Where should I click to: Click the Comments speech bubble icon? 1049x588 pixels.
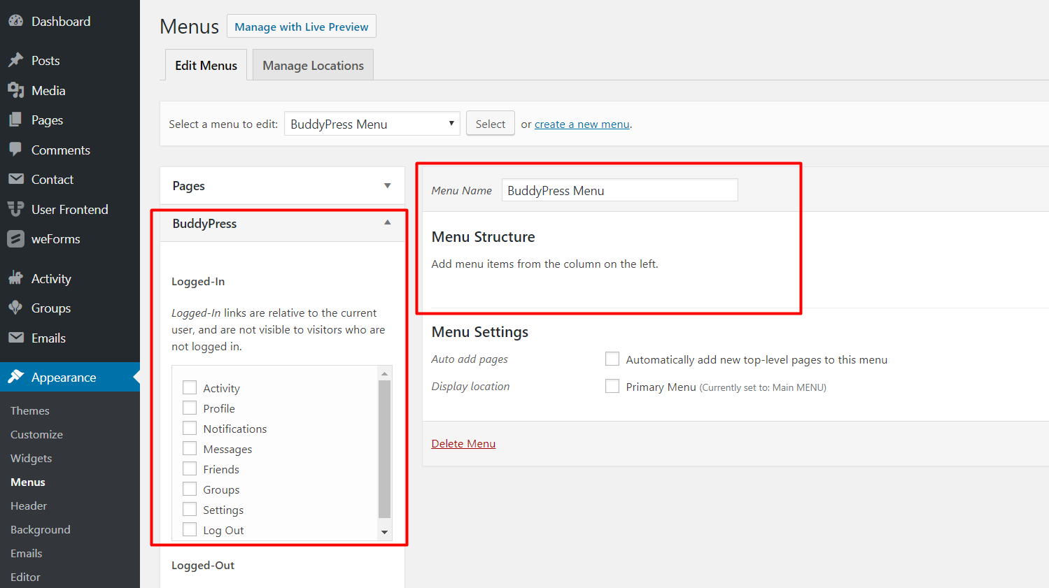coord(15,150)
